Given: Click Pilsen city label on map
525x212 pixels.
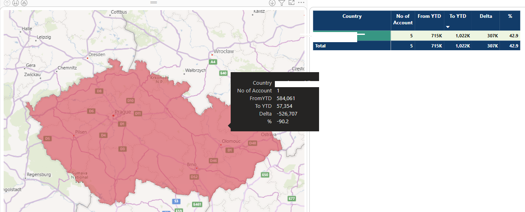Looking at the screenshot, I should 81,132.
